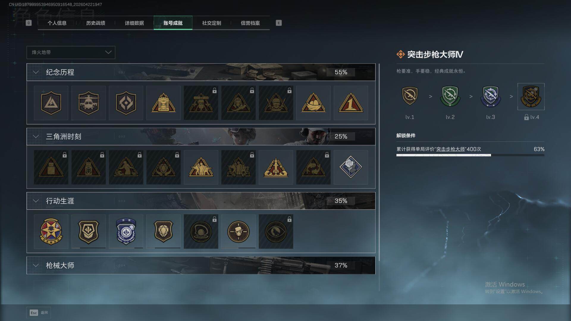Select the green lv.2 rifle master badge
Screen dimensions: 571x321
click(450, 96)
